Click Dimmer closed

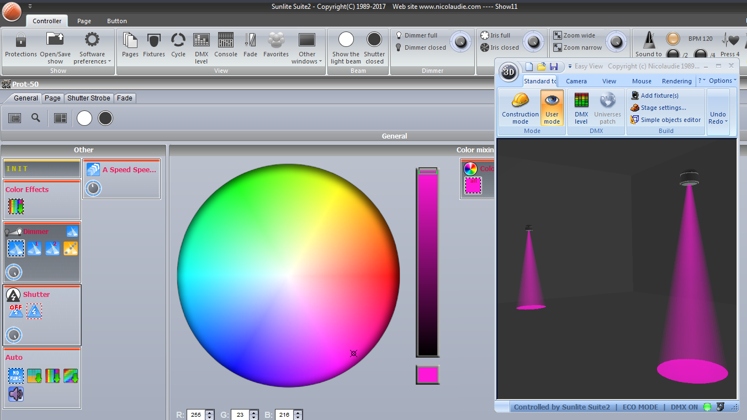[420, 47]
